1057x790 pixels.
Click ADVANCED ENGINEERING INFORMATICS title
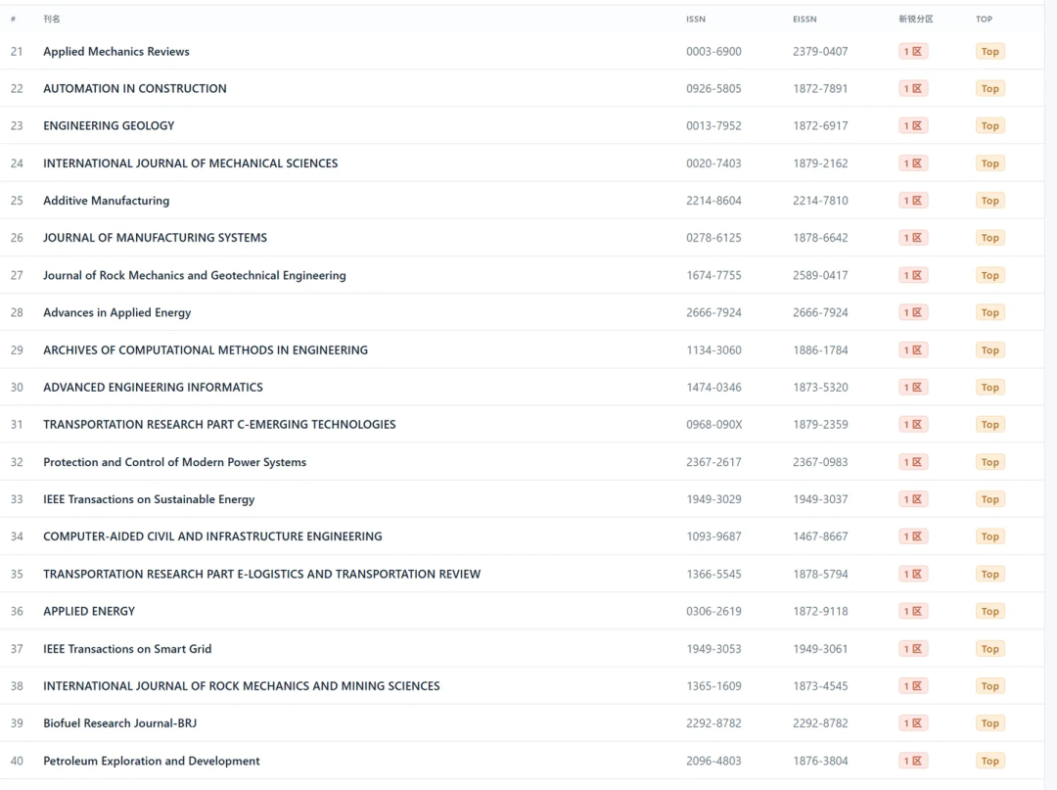pyautogui.click(x=153, y=387)
